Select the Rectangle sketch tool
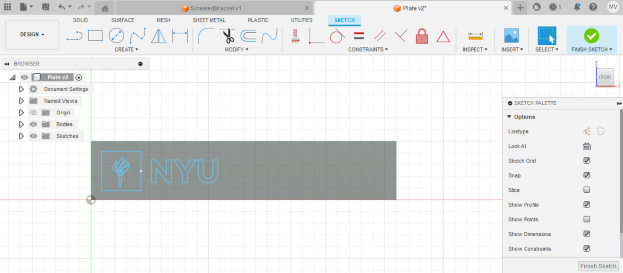This screenshot has height=273, width=623. click(95, 36)
